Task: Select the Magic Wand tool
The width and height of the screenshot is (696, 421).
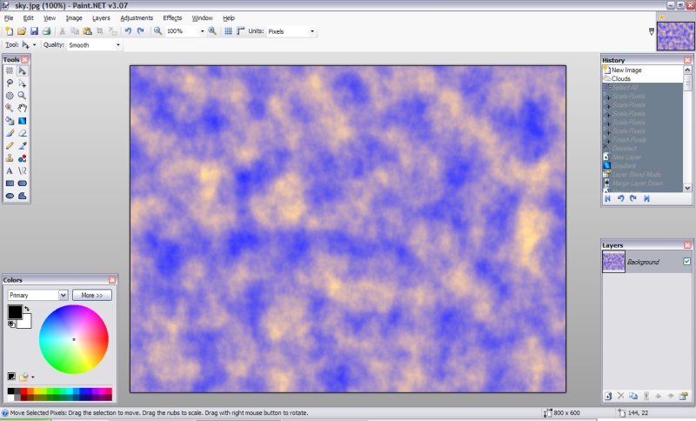Action: pos(10,108)
